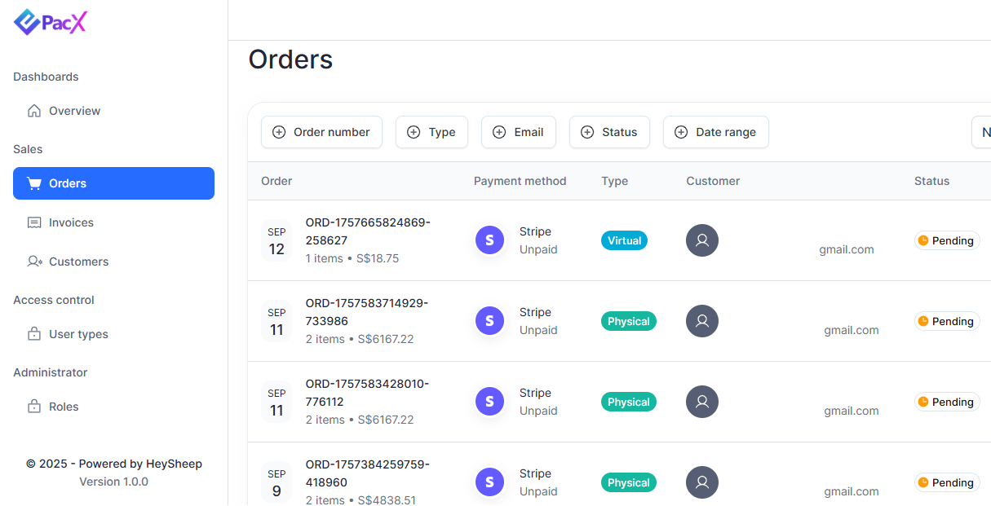
Task: Click Pending status on first order
Action: click(x=946, y=240)
